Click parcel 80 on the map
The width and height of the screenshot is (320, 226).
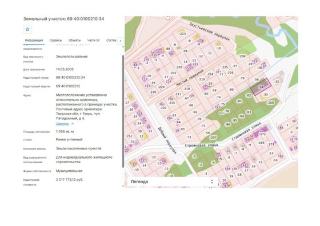coord(231,90)
